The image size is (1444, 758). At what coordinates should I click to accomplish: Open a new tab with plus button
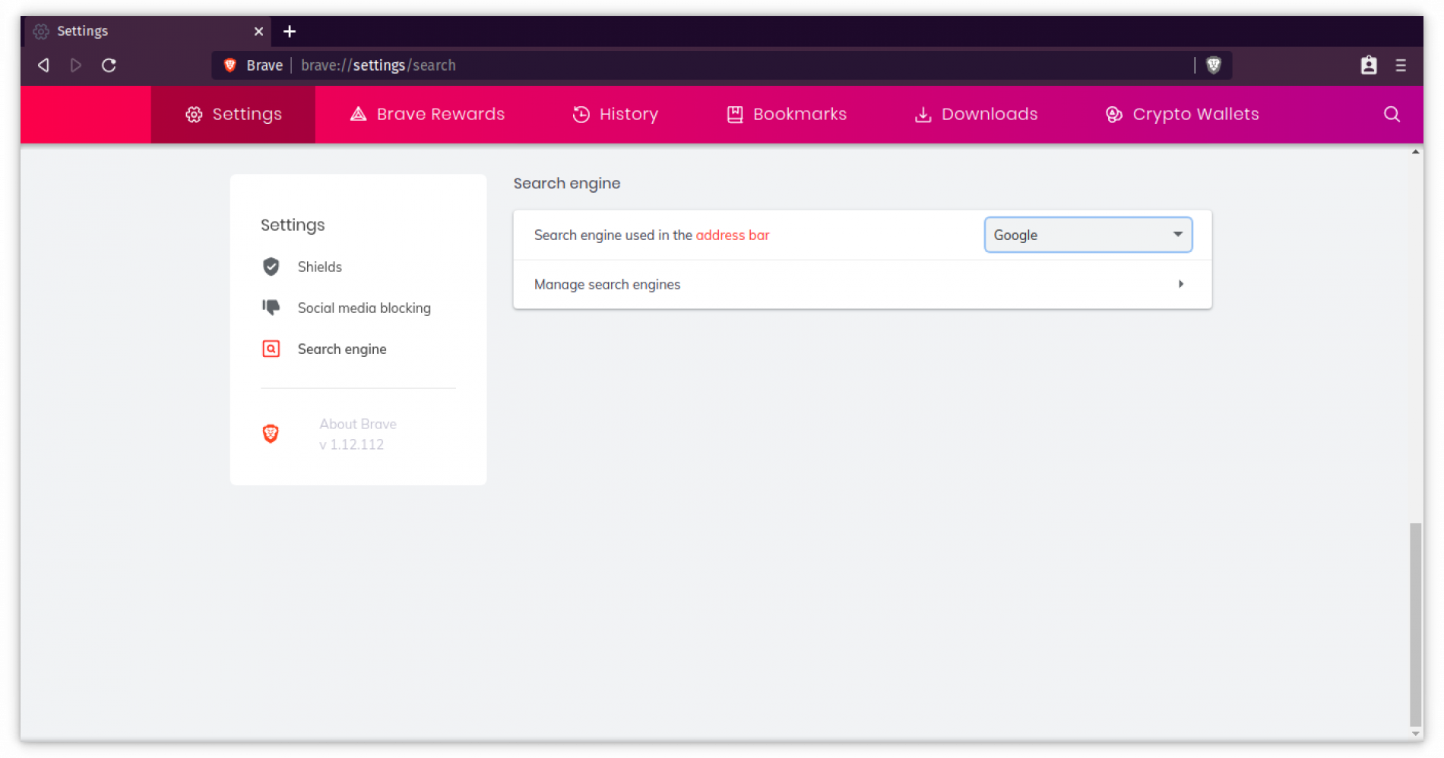tap(290, 31)
